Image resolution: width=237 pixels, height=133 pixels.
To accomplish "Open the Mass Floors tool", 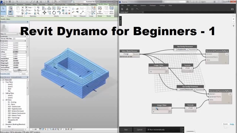I will [112, 10].
